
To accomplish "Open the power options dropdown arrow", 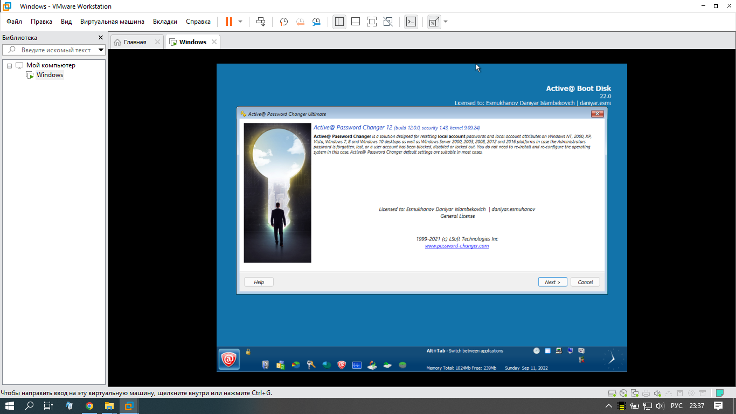I will [x=240, y=22].
